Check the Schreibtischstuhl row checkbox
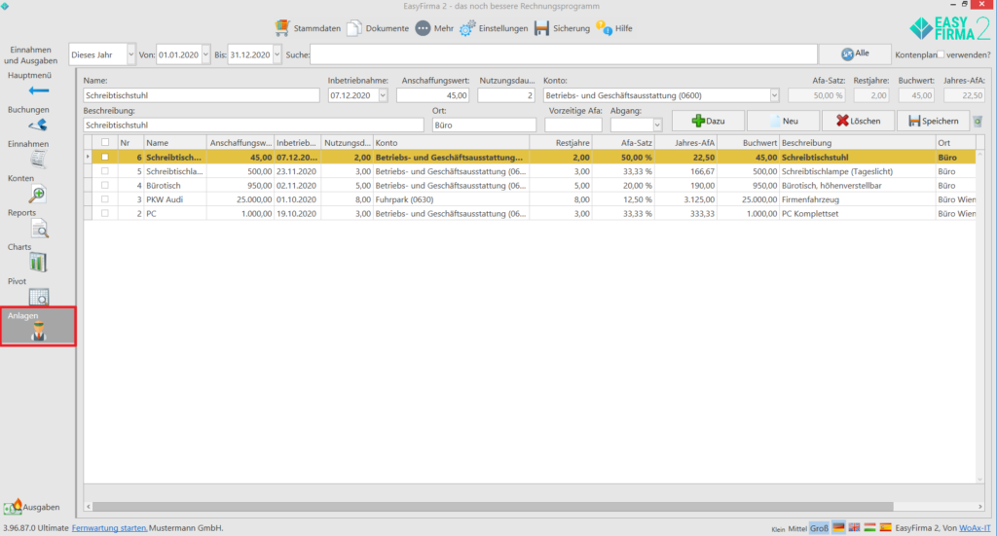Viewport: 997px width, 536px height. 105,157
